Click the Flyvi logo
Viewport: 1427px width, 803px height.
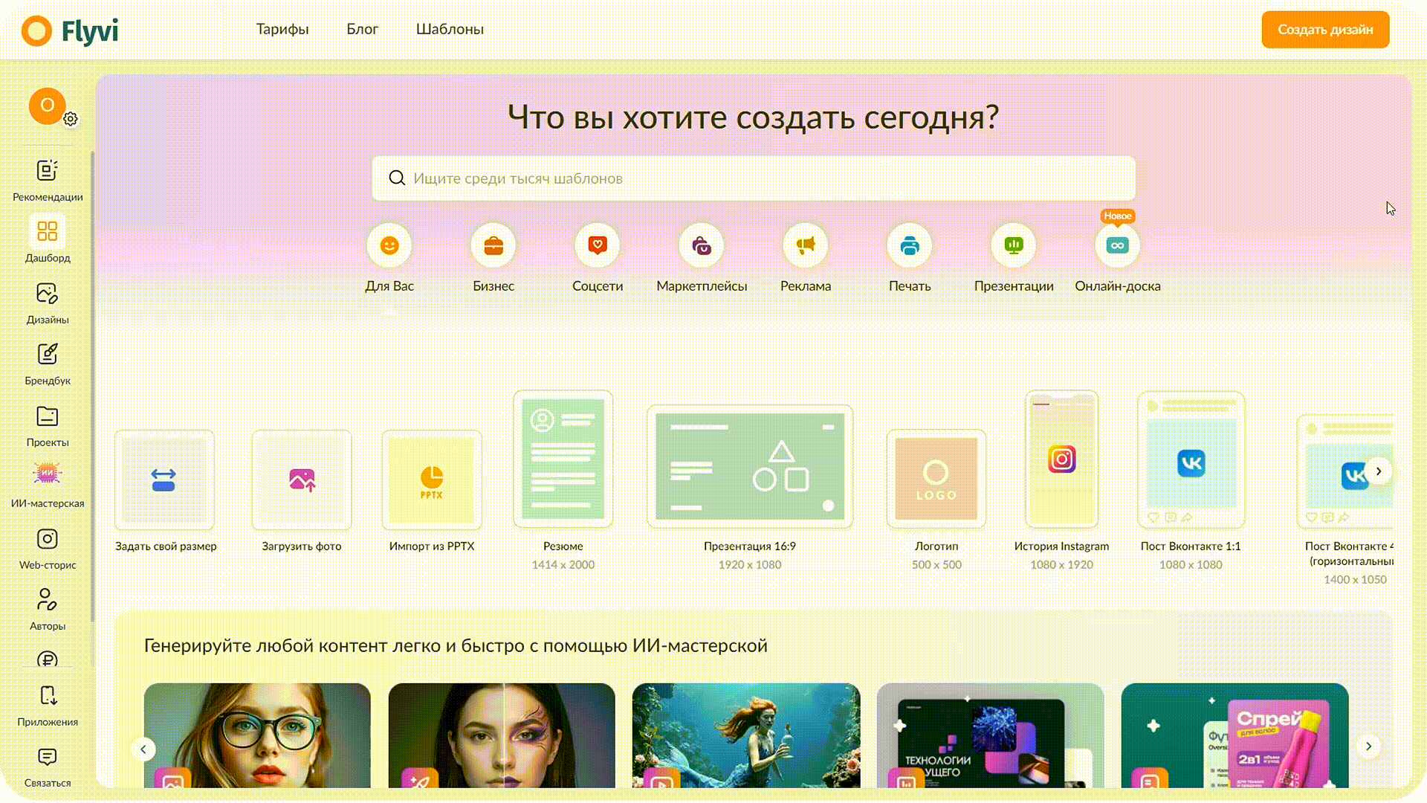coord(70,30)
